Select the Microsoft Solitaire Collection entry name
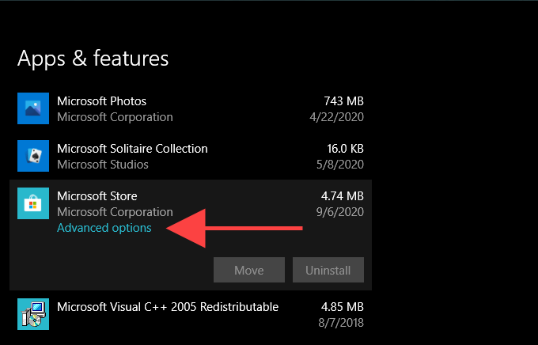The width and height of the screenshot is (538, 345). (132, 149)
